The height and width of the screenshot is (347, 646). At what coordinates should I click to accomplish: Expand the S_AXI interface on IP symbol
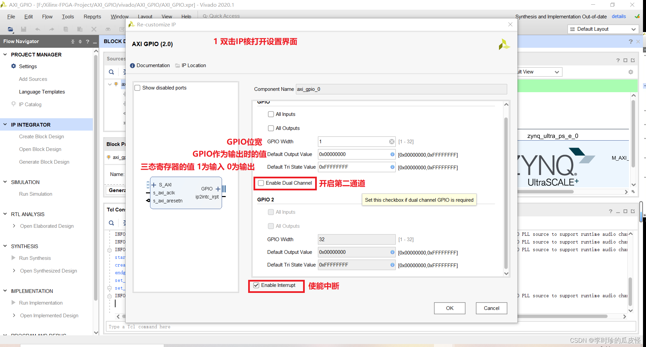(x=154, y=185)
